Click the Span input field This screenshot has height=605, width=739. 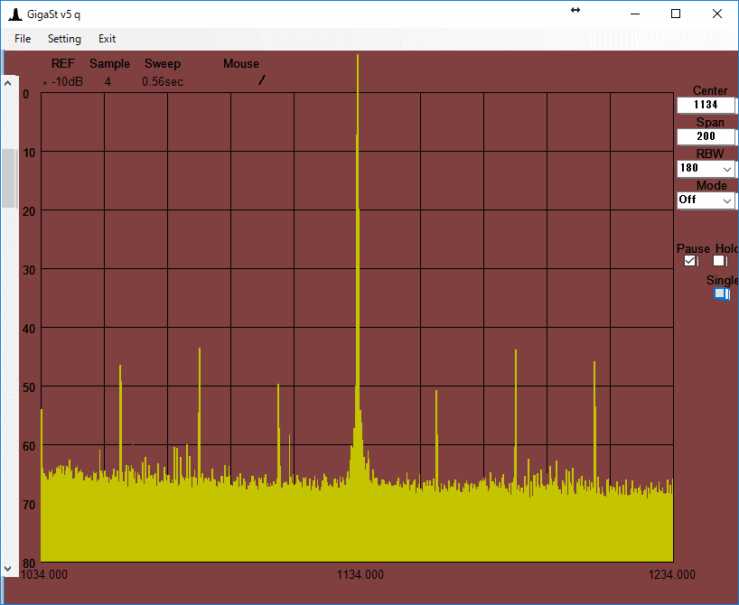click(706, 136)
